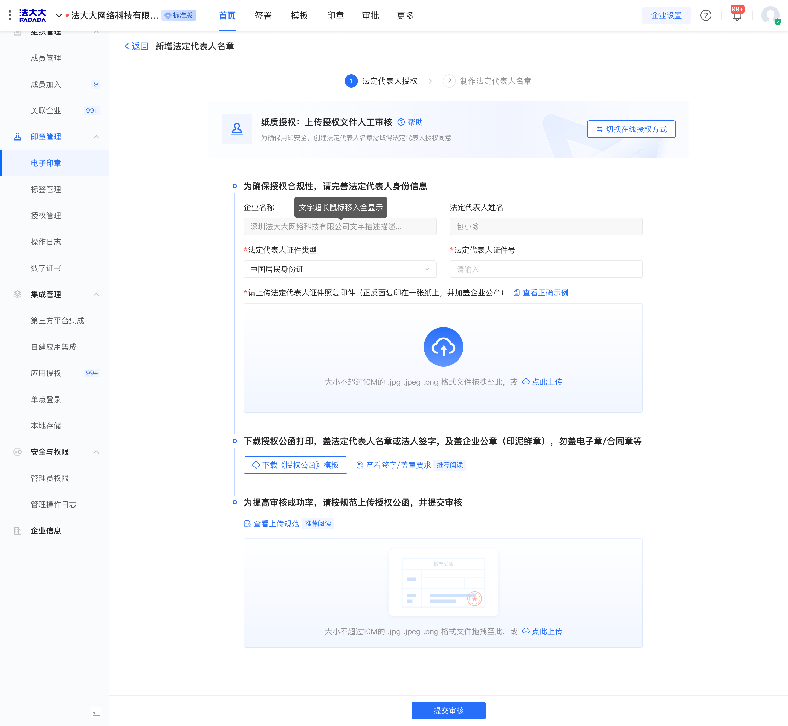
Task: Click the 标准版 version badge
Action: click(x=179, y=15)
